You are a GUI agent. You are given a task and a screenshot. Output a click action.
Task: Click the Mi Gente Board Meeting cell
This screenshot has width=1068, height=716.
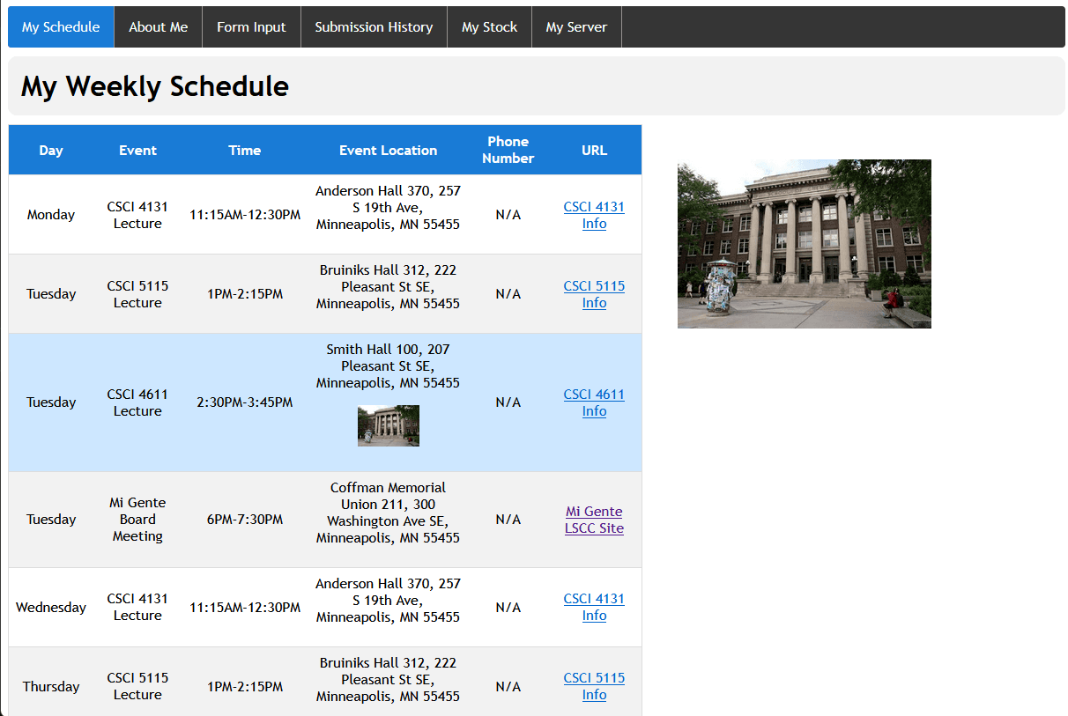tap(137, 520)
